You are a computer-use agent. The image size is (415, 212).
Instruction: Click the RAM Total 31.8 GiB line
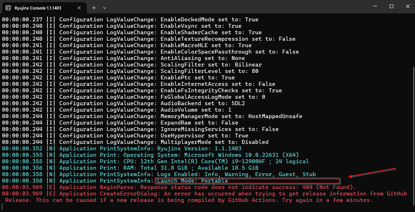coord(130,168)
